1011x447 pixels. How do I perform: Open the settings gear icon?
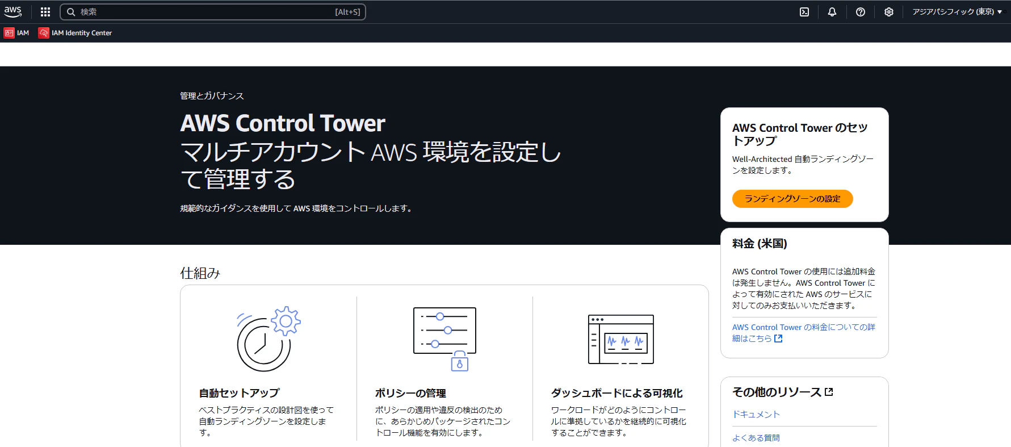(889, 12)
